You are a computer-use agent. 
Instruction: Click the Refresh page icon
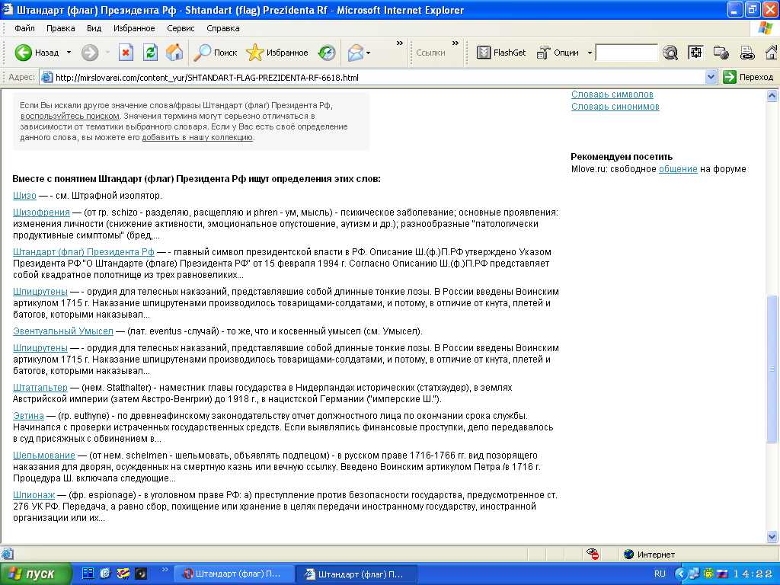150,53
